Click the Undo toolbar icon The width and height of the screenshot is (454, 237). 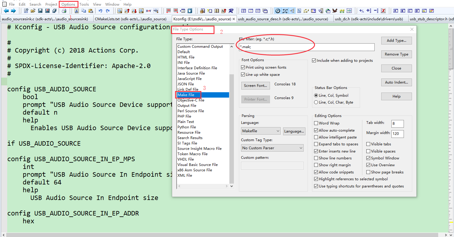pos(100,11)
